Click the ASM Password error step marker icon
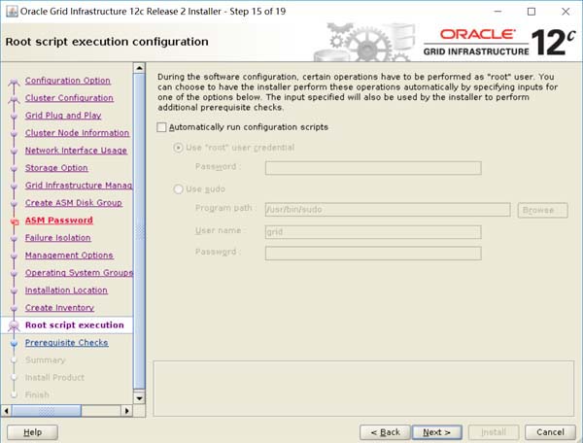Viewport: 583px width, 443px height. 15,222
